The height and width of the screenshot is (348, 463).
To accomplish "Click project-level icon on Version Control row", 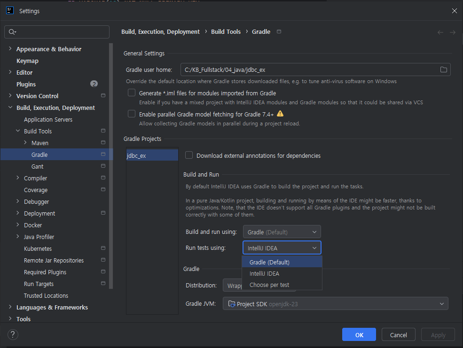I will pyautogui.click(x=103, y=95).
